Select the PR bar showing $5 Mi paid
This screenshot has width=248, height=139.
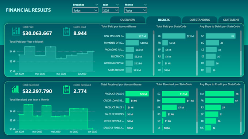tap(165, 43)
